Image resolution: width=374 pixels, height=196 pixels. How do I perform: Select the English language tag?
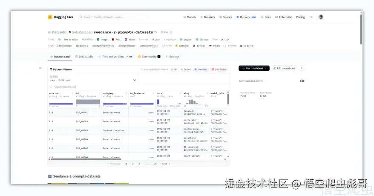(x=186, y=40)
